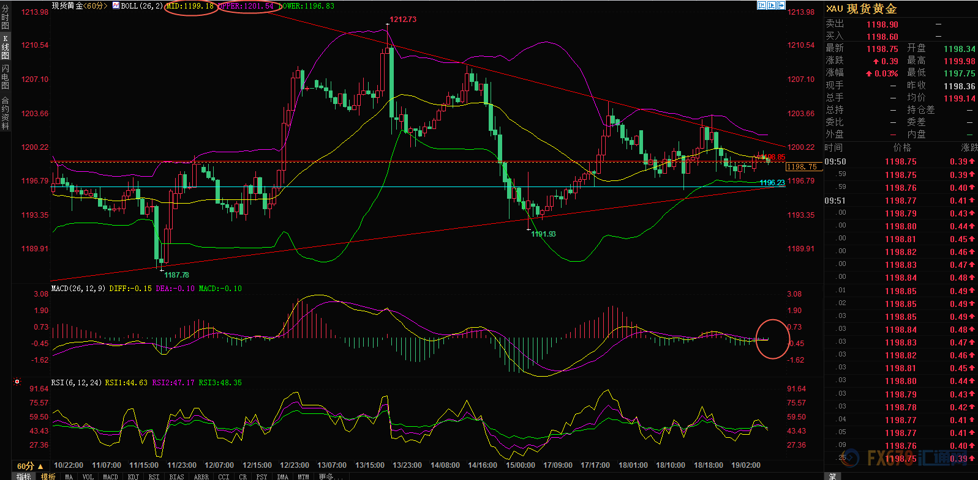Click the LOWER:1196.83 value
978x480 pixels.
coord(307,6)
